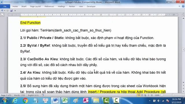185x104 pixels.
Task: Click the vertical scrollbar thumb
Action: [183, 49]
